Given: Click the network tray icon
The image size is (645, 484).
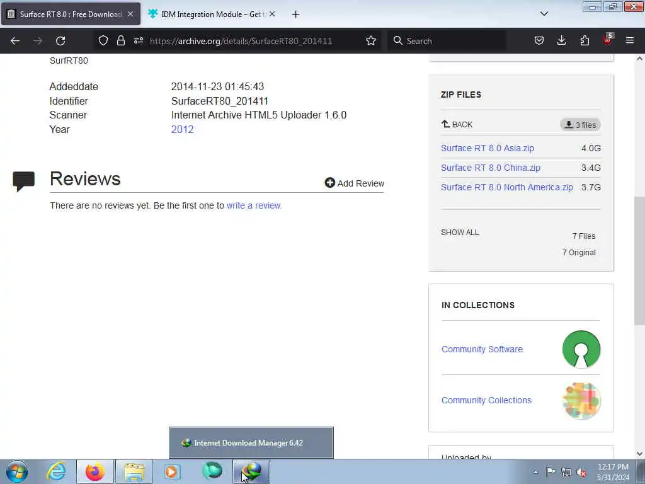Looking at the screenshot, I should pyautogui.click(x=566, y=472).
